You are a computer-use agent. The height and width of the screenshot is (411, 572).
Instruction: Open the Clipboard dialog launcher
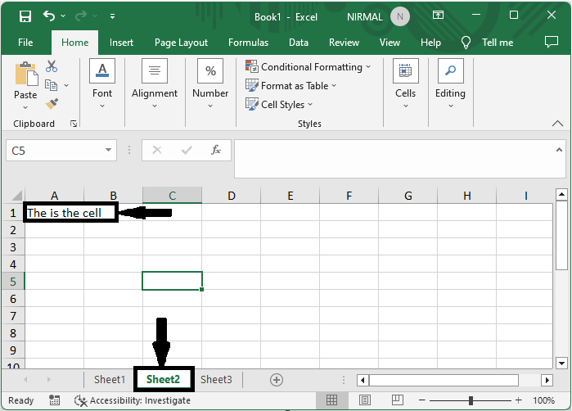pos(74,124)
